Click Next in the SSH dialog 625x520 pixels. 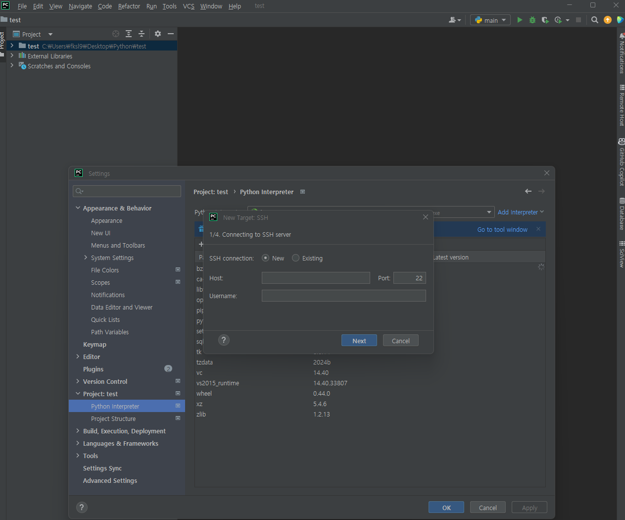pyautogui.click(x=359, y=340)
